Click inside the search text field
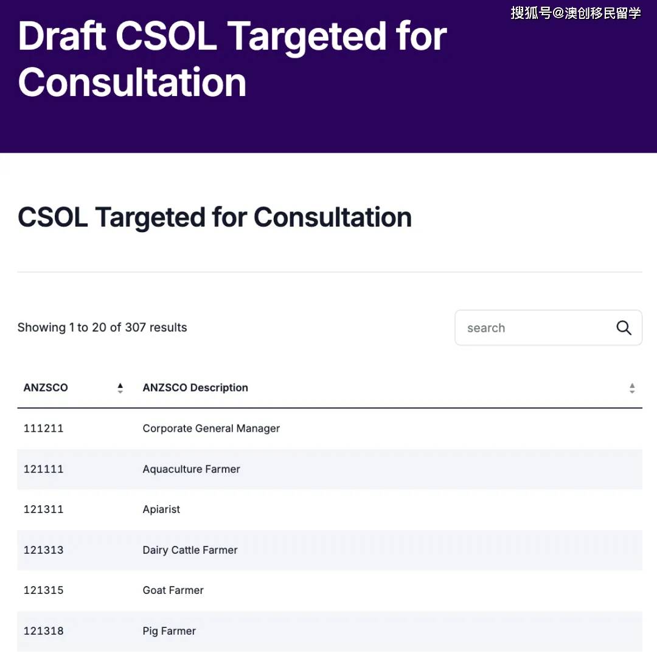 coord(535,328)
